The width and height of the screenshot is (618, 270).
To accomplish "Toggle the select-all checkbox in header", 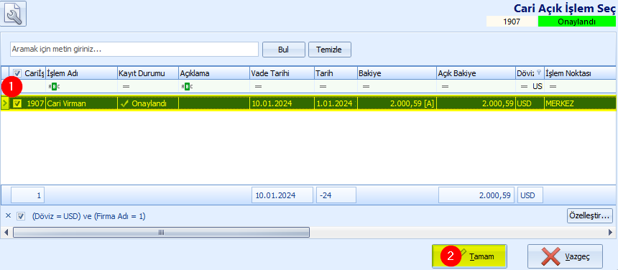I will (17, 73).
